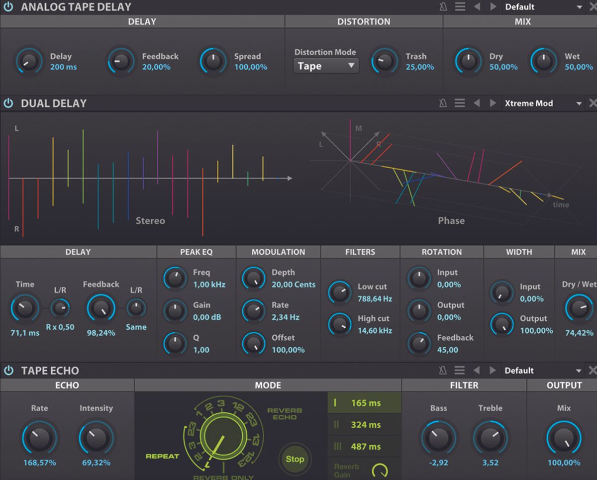
Task: Open the hamburger preset menu of Analog Tape Delay
Action: pos(460,6)
